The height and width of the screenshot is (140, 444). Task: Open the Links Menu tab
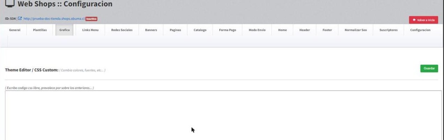point(90,30)
